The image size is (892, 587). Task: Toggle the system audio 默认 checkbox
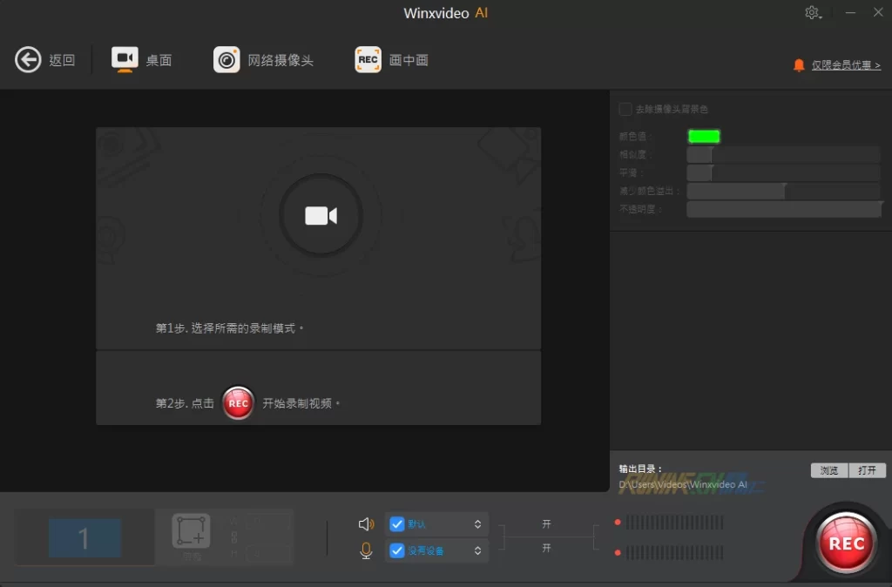[x=397, y=524]
